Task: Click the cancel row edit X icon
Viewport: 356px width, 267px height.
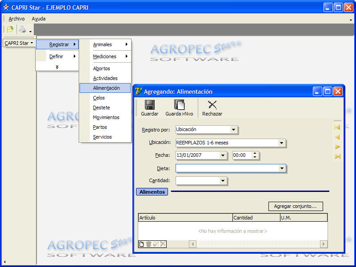Action: (163, 244)
